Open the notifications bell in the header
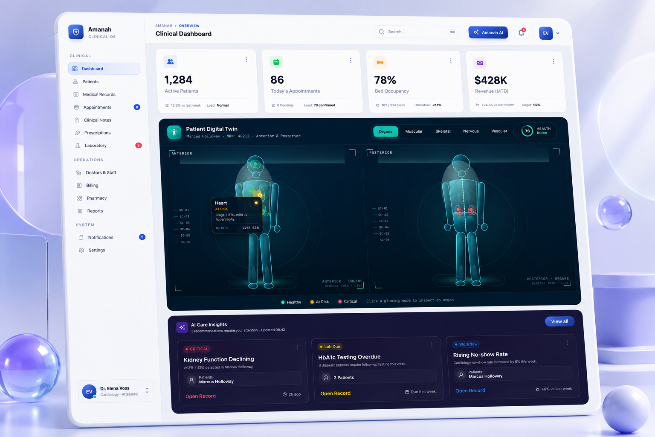The height and width of the screenshot is (437, 655). [521, 33]
